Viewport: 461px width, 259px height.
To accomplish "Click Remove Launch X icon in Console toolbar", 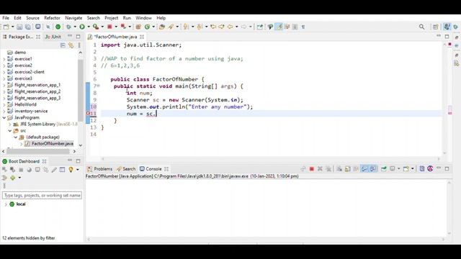I will (x=320, y=169).
